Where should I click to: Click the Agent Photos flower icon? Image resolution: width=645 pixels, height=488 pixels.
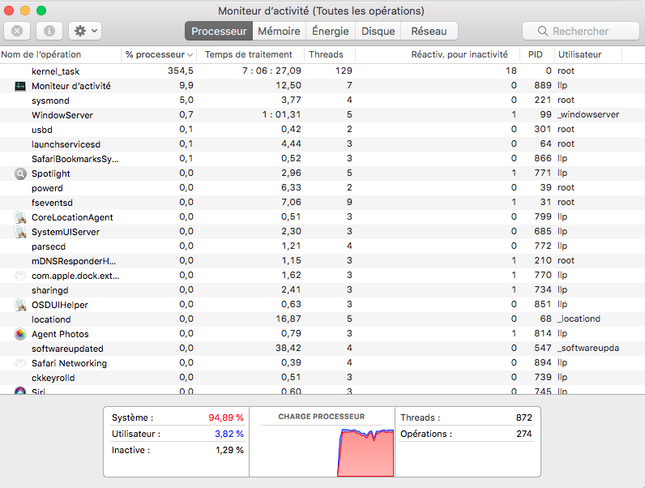pos(20,334)
